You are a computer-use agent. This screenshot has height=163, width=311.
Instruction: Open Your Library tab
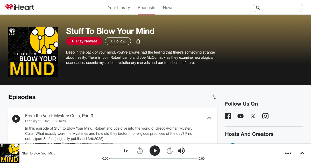(x=119, y=8)
